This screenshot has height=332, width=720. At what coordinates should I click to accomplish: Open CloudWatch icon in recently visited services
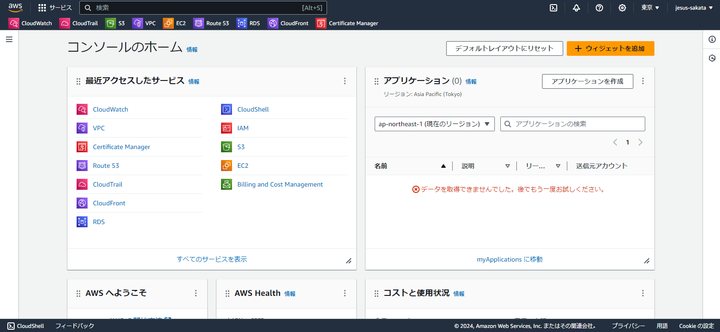[x=82, y=109]
